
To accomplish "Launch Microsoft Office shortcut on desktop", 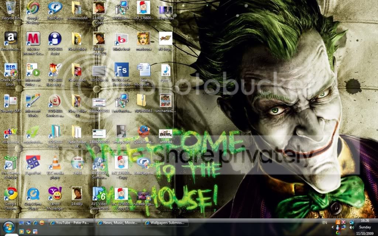I will tap(33, 74).
